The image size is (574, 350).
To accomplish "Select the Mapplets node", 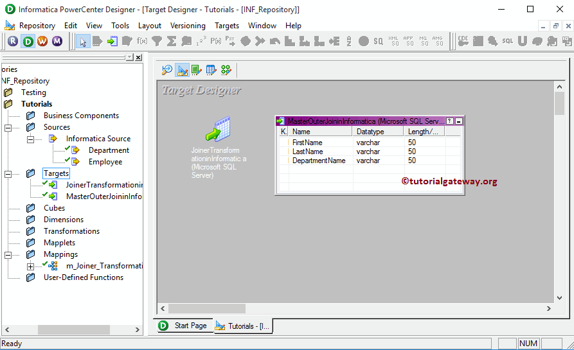I will (x=59, y=243).
